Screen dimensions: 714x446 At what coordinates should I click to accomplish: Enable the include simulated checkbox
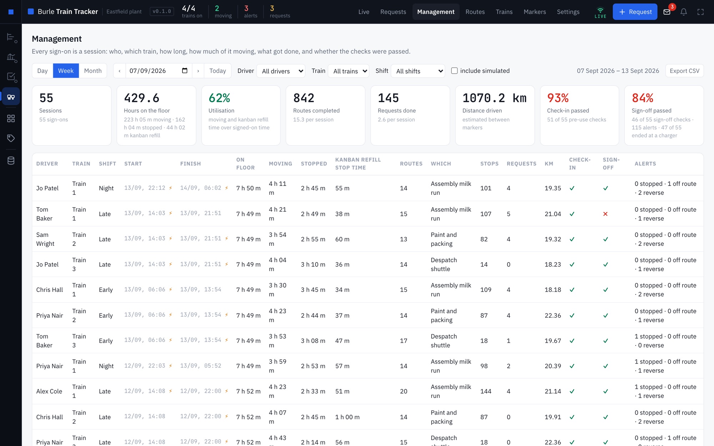coord(454,71)
